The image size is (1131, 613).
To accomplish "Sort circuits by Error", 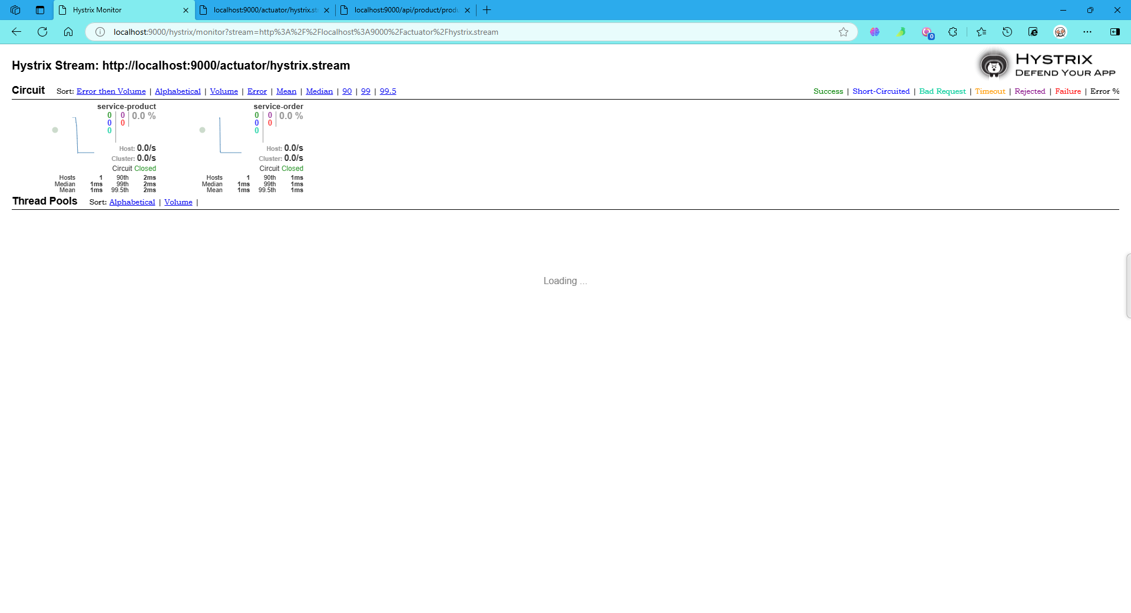I will pos(257,91).
